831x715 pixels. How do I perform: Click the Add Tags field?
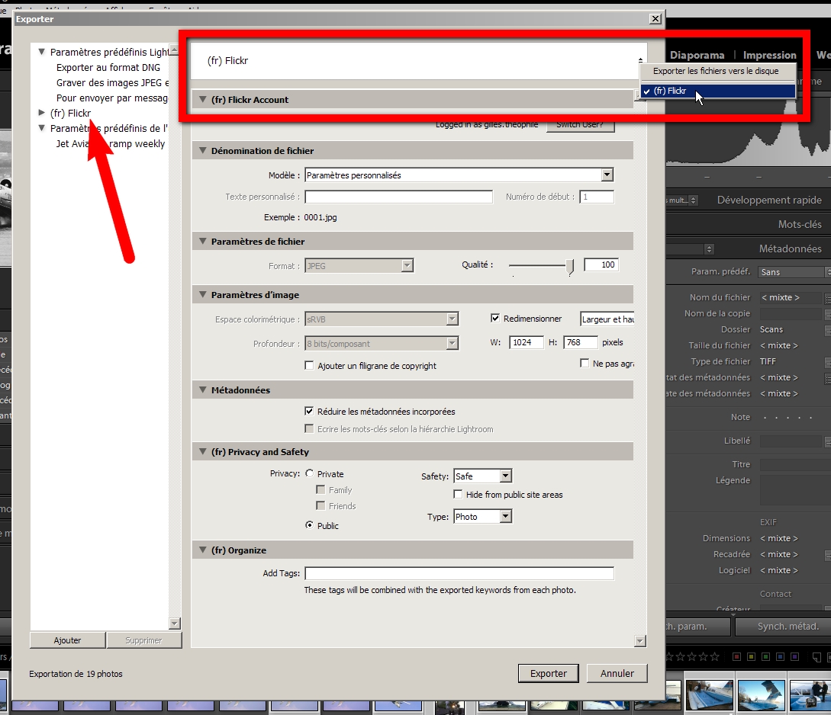coord(459,573)
